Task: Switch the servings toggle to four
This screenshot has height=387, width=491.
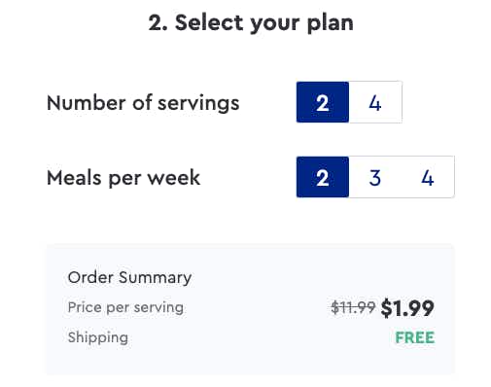Action: click(375, 102)
